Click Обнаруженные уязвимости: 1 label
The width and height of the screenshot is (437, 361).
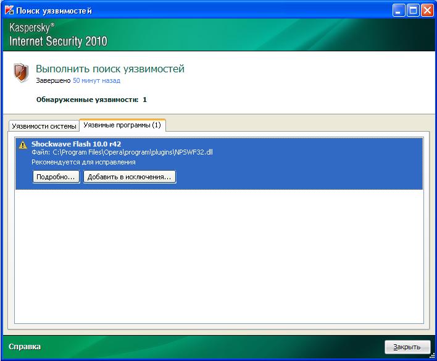[91, 100]
